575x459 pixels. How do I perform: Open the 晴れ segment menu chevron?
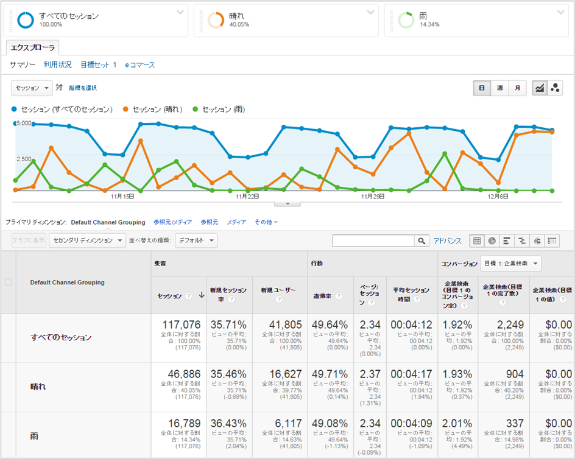pyautogui.click(x=371, y=12)
